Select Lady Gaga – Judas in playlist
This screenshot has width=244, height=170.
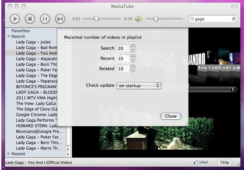coord(33,42)
